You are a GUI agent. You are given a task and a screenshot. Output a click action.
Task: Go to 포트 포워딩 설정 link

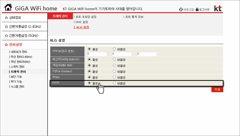tap(85, 17)
